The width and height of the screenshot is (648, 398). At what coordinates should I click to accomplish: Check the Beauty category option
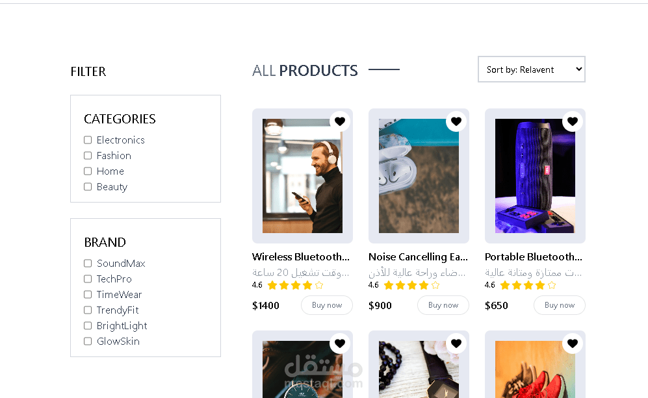point(88,187)
